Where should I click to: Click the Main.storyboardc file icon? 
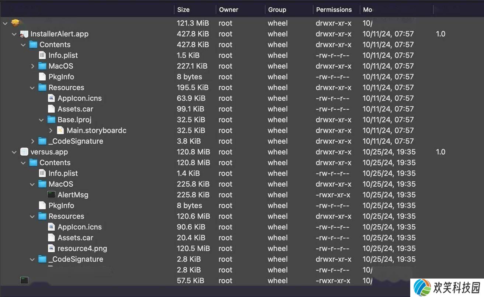[60, 130]
